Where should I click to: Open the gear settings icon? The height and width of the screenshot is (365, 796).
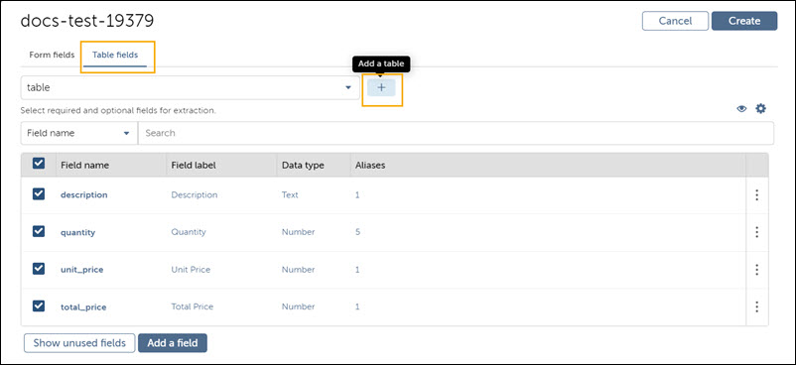760,108
